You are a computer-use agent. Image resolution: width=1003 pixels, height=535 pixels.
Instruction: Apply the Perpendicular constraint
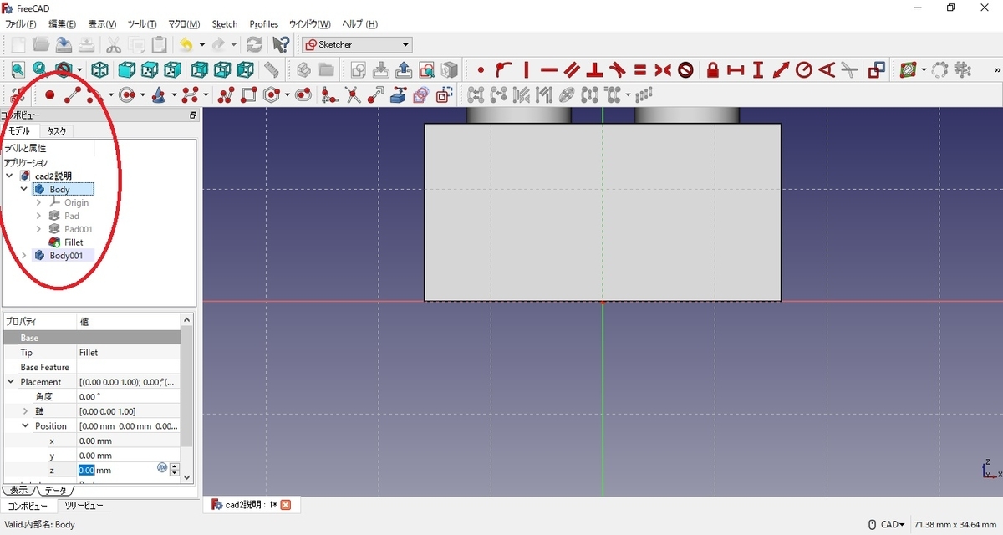tap(594, 69)
